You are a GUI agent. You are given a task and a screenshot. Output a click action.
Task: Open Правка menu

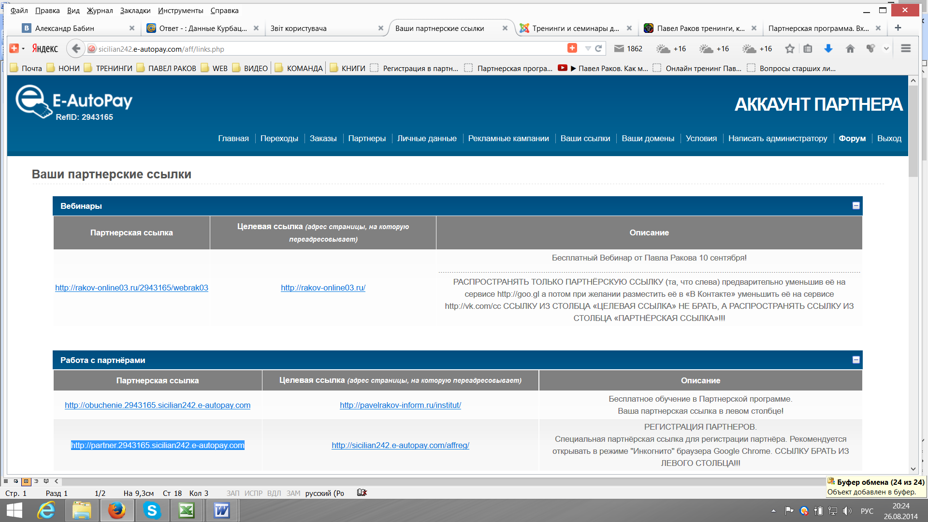pyautogui.click(x=47, y=10)
